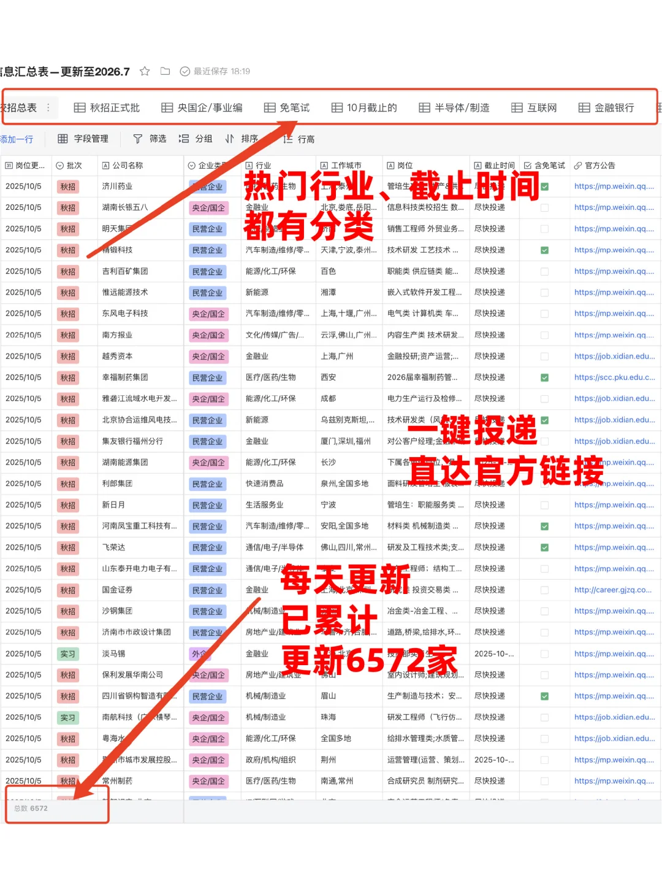Viewport: 662px width, 883px height.
Task: Click the 文化/传媒/广告 industry cell
Action: pos(279,335)
